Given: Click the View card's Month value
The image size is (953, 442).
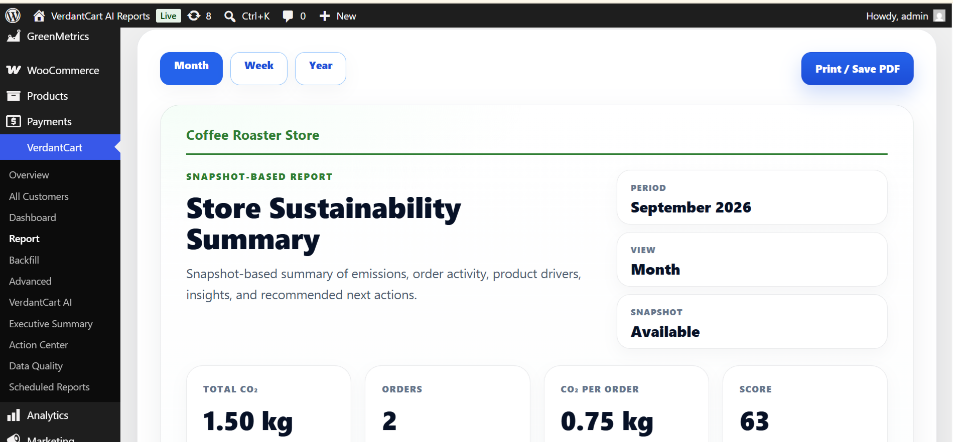Looking at the screenshot, I should coord(655,270).
